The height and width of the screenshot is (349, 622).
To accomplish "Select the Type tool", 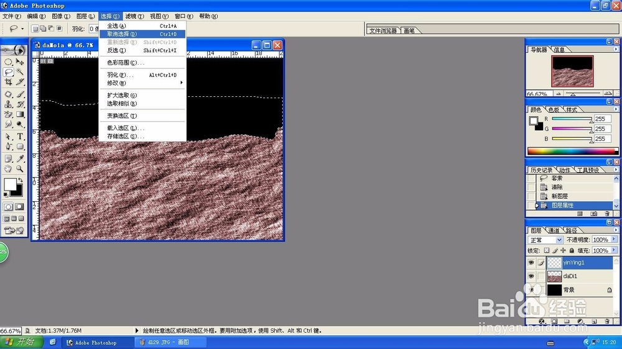I will pos(20,137).
